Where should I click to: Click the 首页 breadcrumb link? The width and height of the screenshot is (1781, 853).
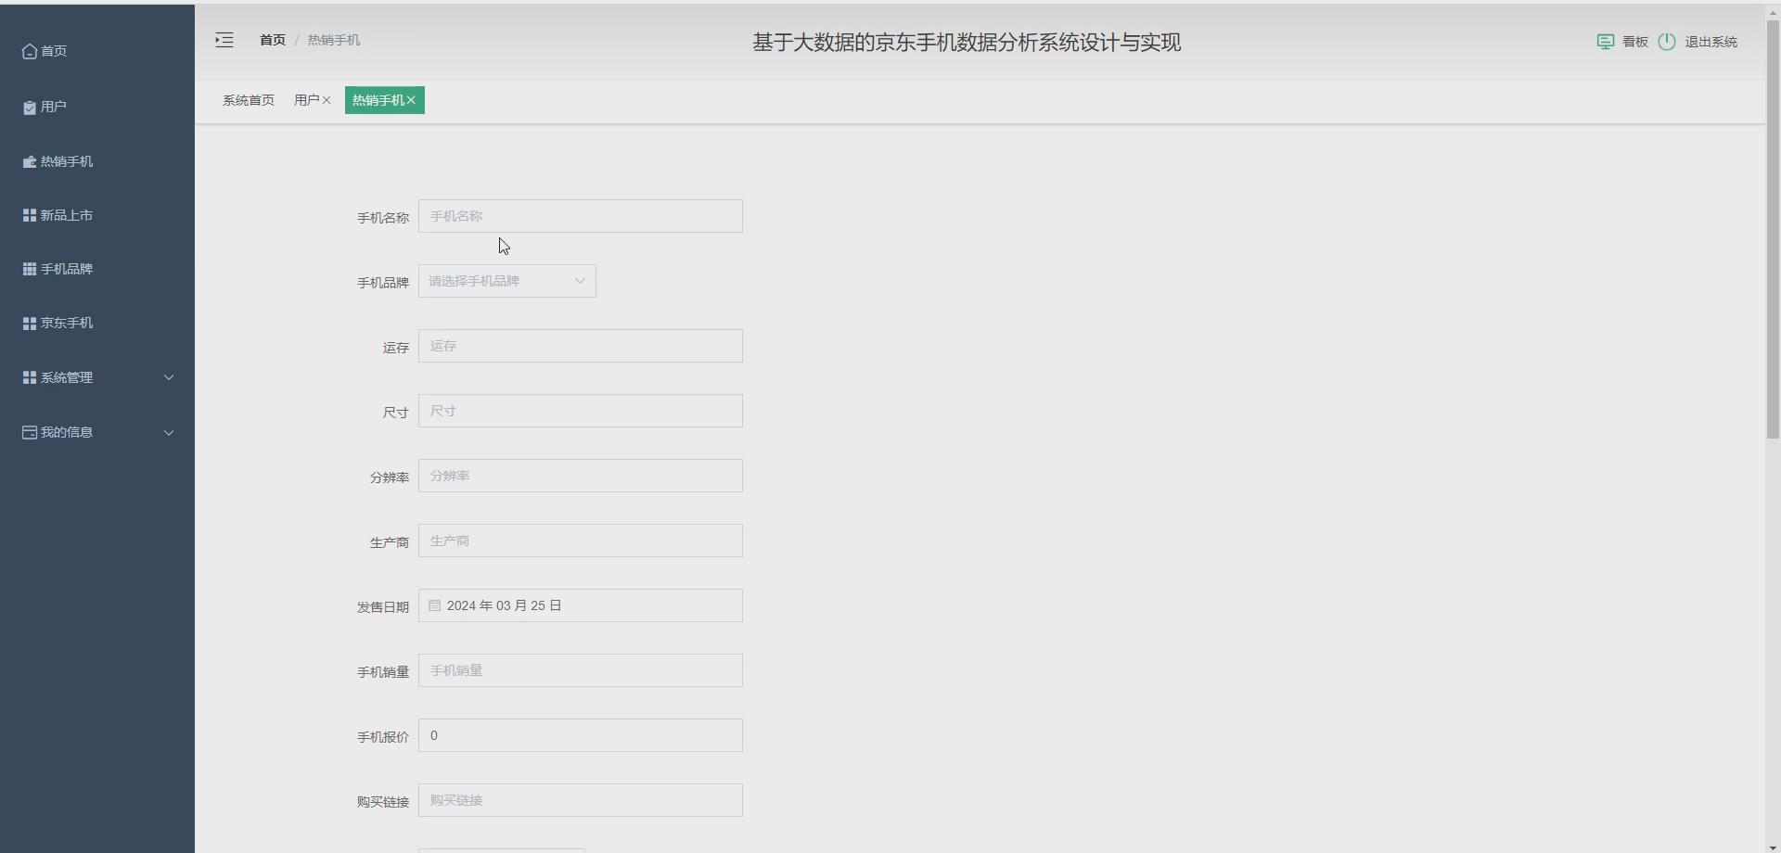(x=273, y=40)
